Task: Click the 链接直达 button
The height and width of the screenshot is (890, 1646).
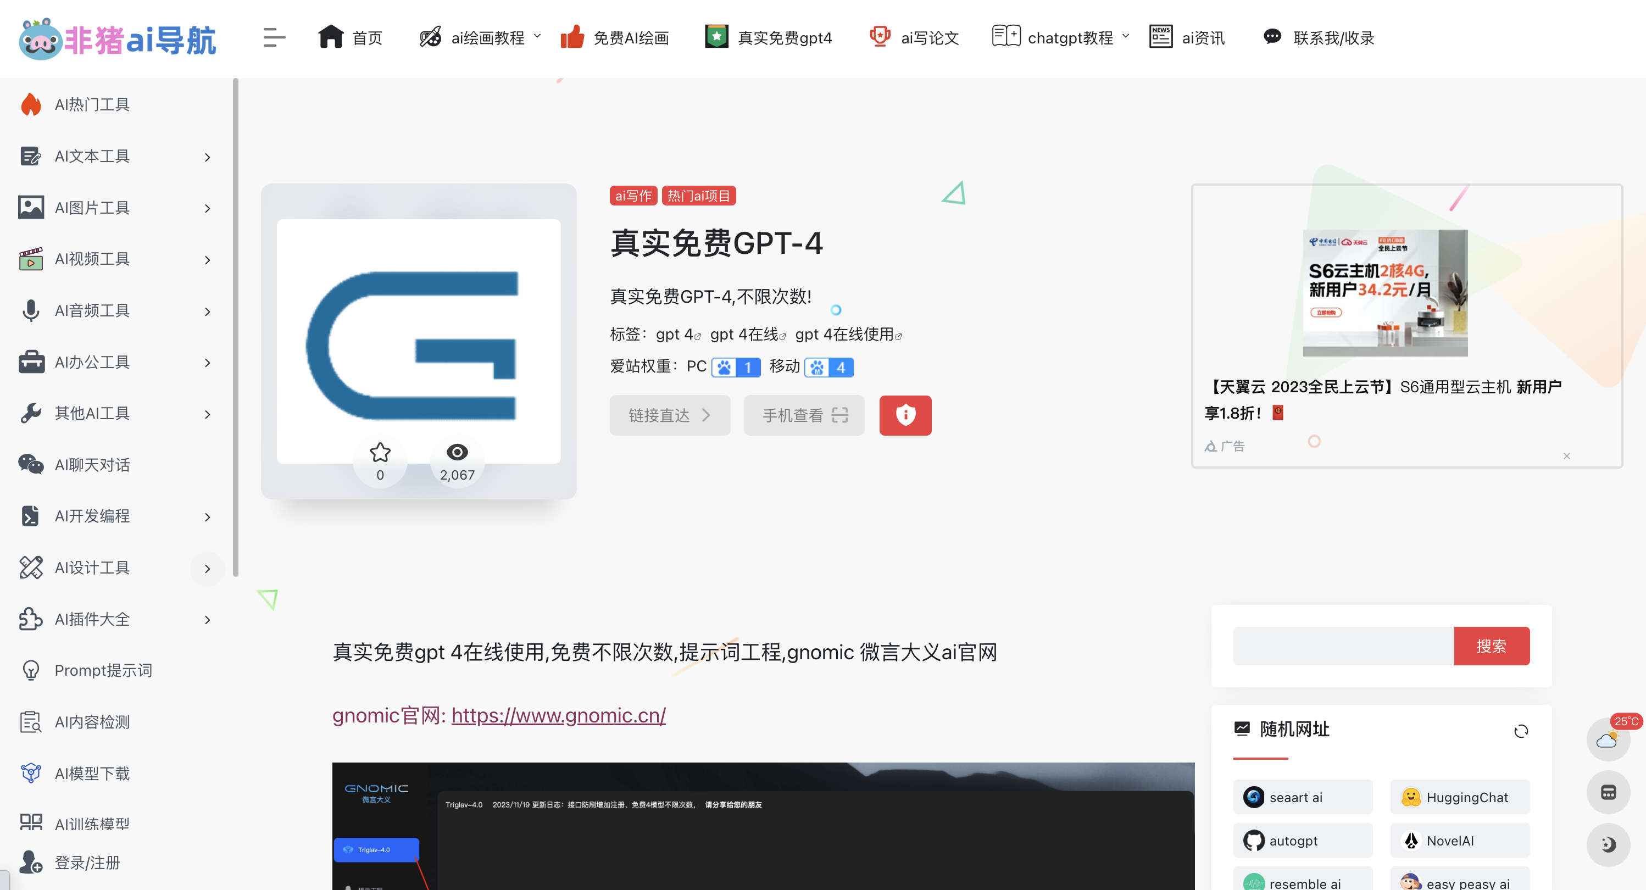Action: [x=670, y=415]
